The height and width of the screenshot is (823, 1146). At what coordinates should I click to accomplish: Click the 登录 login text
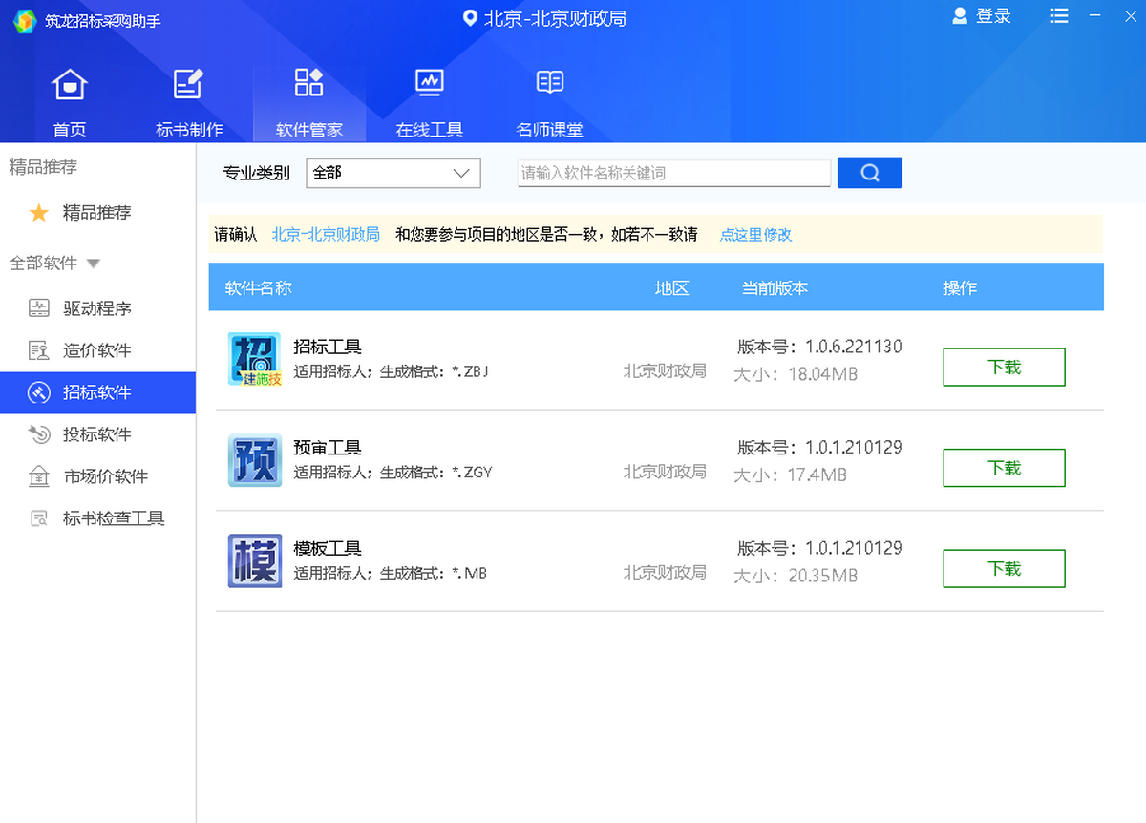pyautogui.click(x=993, y=16)
